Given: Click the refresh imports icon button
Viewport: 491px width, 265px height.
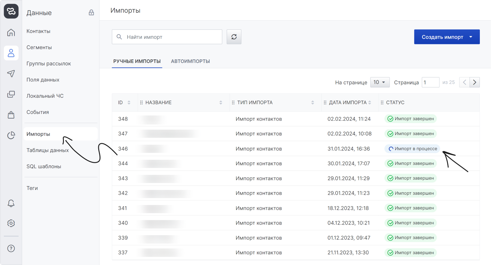Looking at the screenshot, I should (x=234, y=37).
